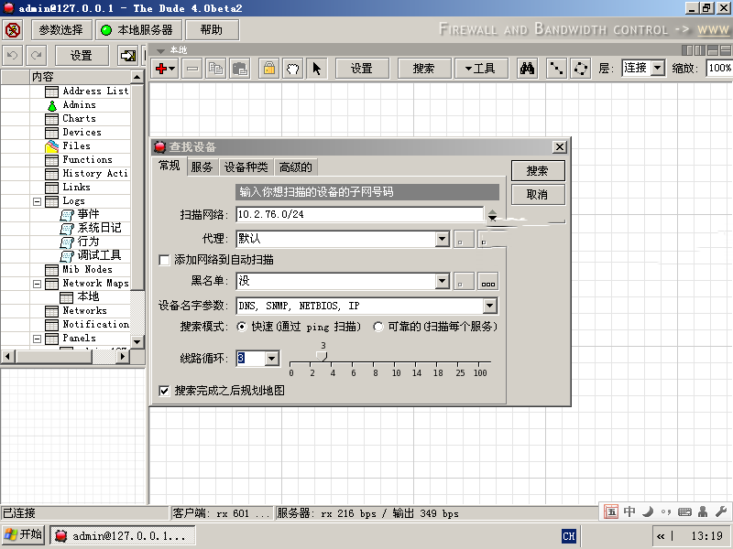Image resolution: width=733 pixels, height=549 pixels.
Task: Switch to the 设备种类 tab
Action: pyautogui.click(x=246, y=167)
